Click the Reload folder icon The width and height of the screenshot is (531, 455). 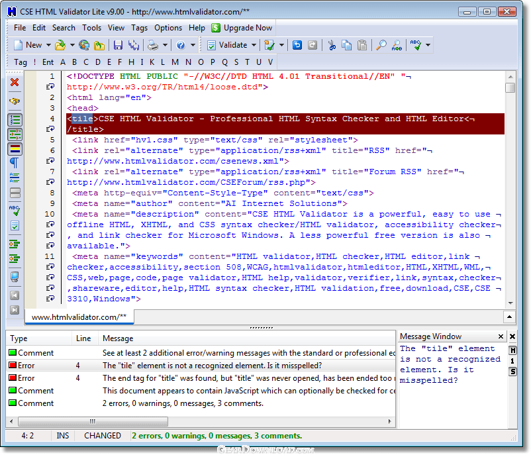(x=99, y=45)
